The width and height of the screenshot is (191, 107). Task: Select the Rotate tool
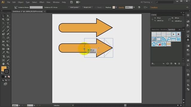[3, 38]
